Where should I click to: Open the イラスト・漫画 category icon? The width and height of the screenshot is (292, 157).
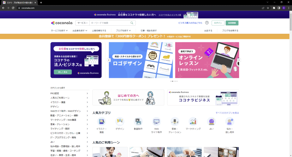pyautogui.click(x=102, y=122)
